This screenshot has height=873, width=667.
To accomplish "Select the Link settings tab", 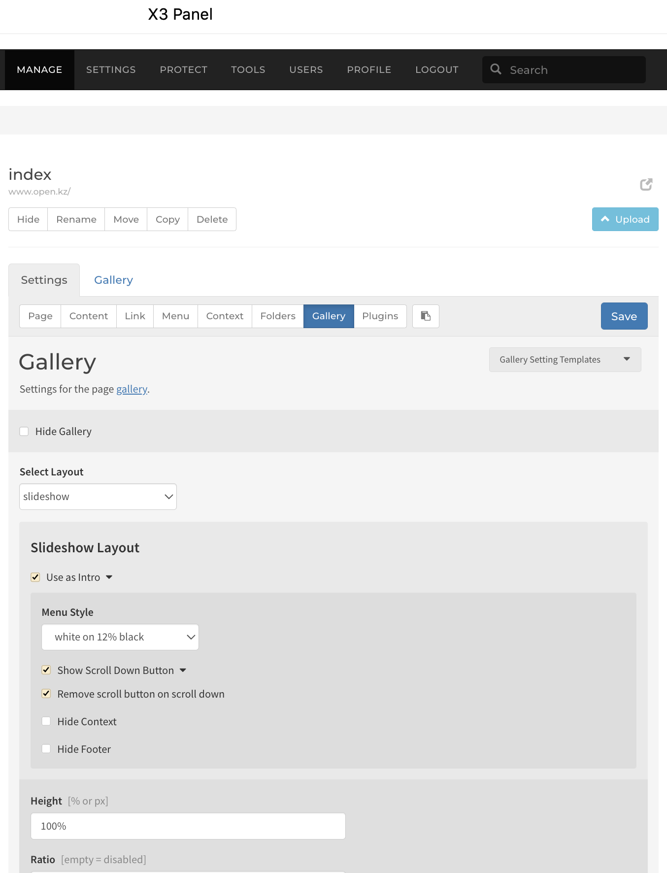I will [135, 316].
